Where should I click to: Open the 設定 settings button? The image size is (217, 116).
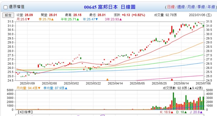pyautogui.click(x=8, y=15)
